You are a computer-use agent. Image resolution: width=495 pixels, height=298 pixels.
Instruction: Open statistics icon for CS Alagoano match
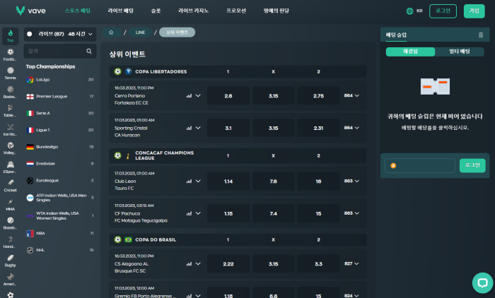coord(189,263)
